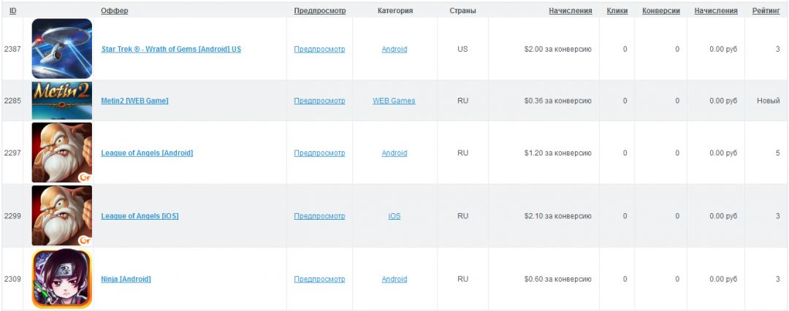
Task: Click Предпросмотр link for Metin2 row
Action: (x=319, y=101)
